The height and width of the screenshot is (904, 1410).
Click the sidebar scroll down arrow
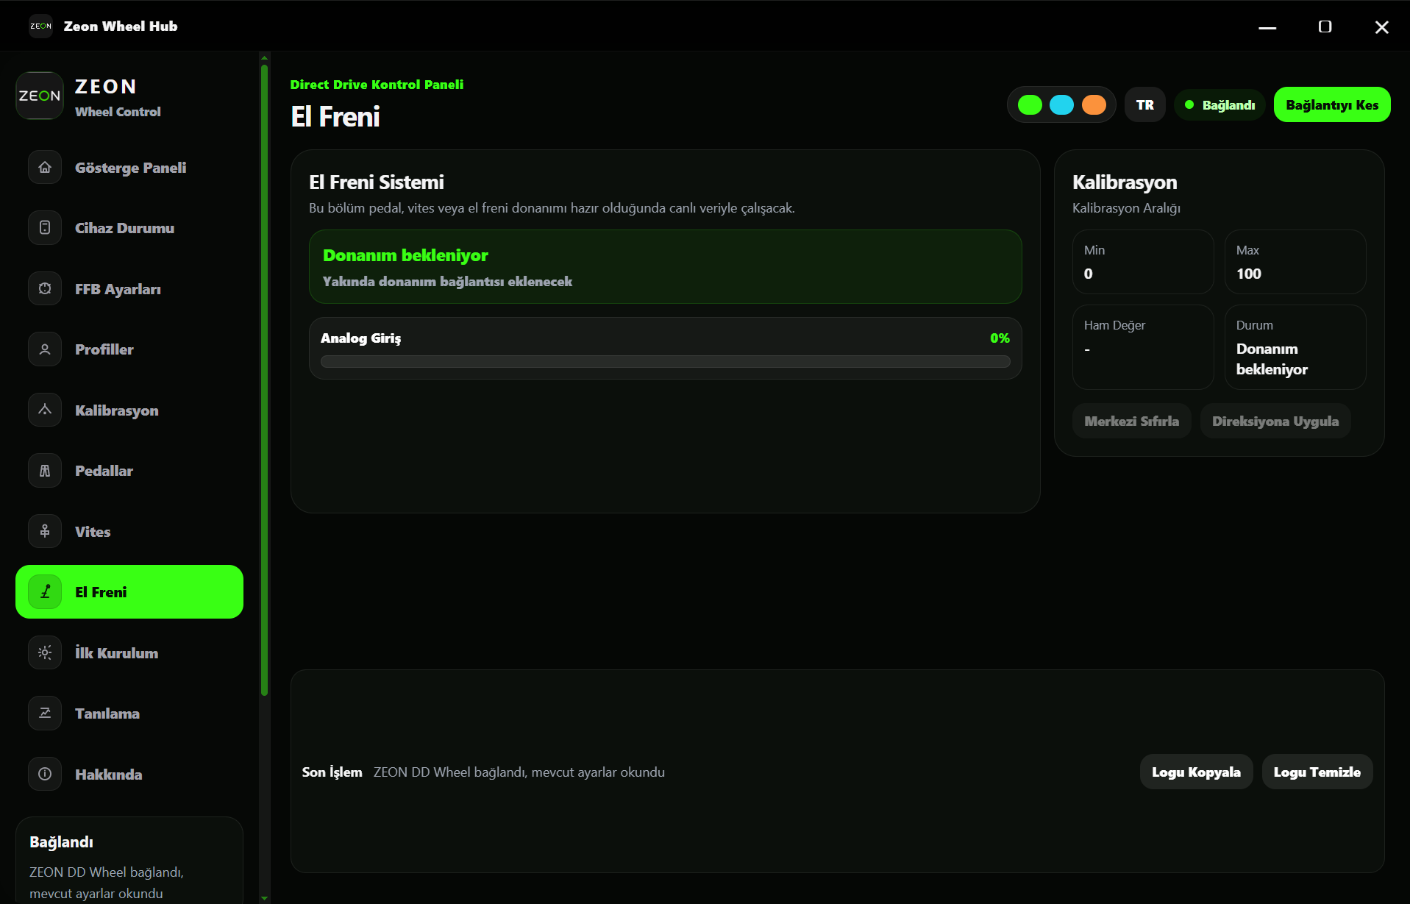[264, 898]
